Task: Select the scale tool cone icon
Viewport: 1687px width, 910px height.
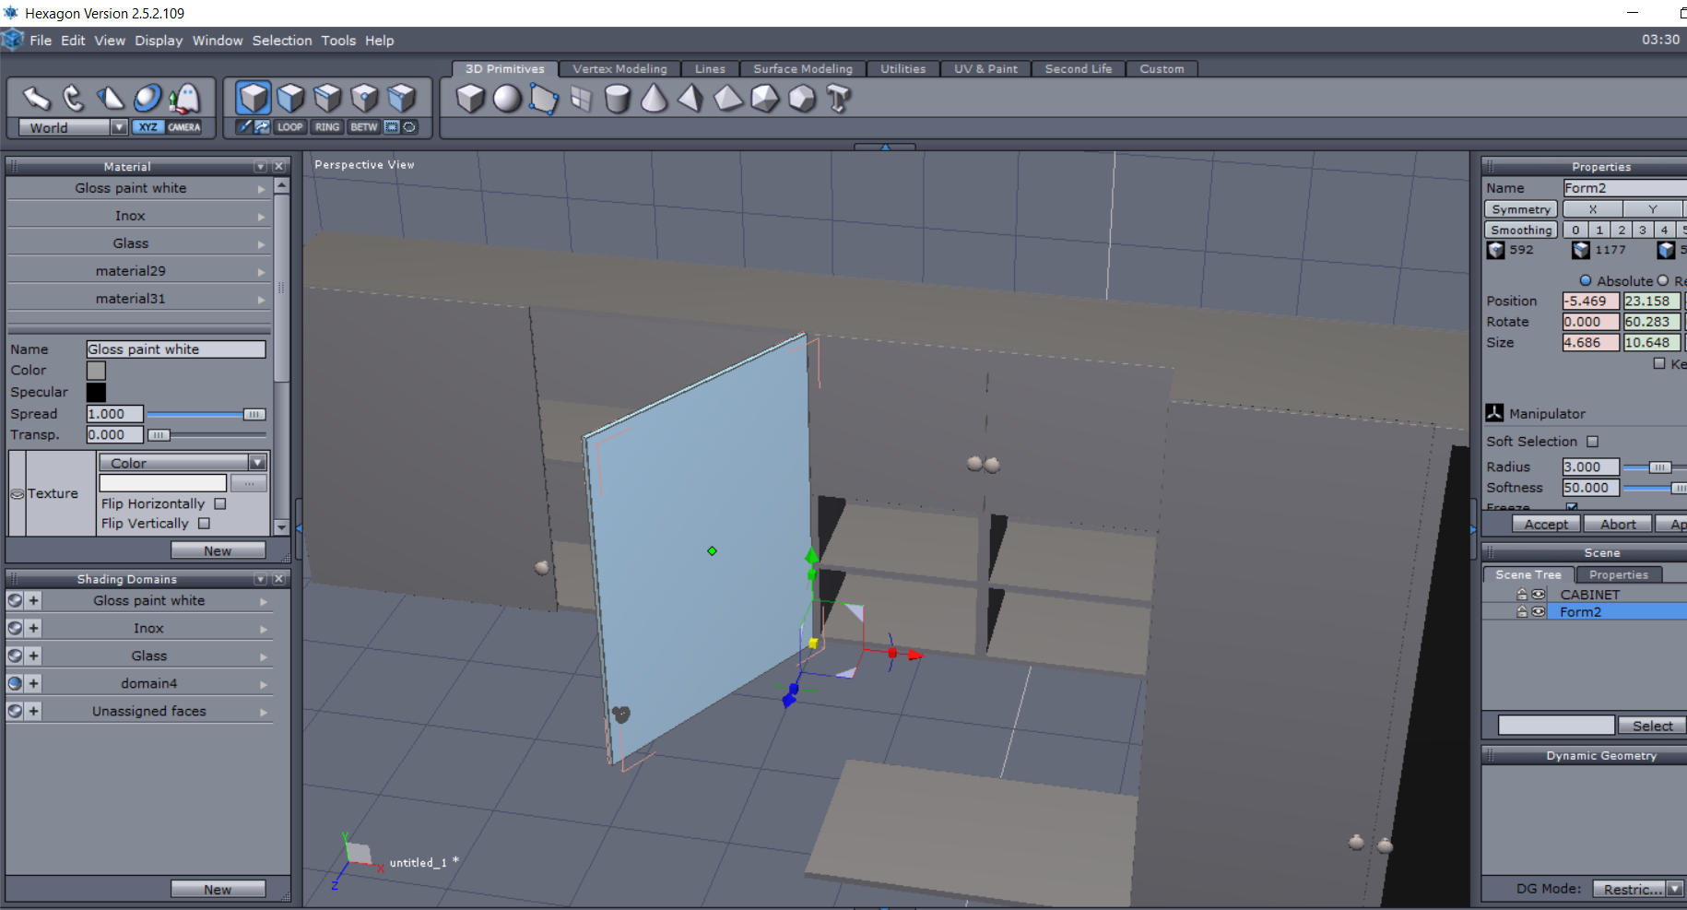Action: [111, 98]
